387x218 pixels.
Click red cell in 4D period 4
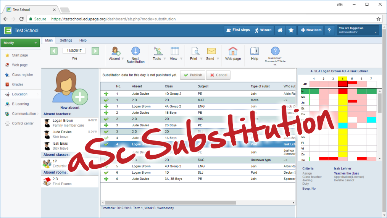tap(343, 84)
